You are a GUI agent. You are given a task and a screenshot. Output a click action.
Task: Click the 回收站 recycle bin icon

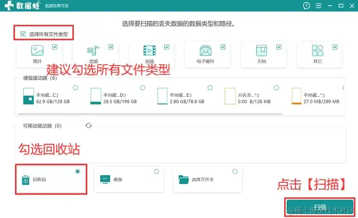click(x=25, y=180)
